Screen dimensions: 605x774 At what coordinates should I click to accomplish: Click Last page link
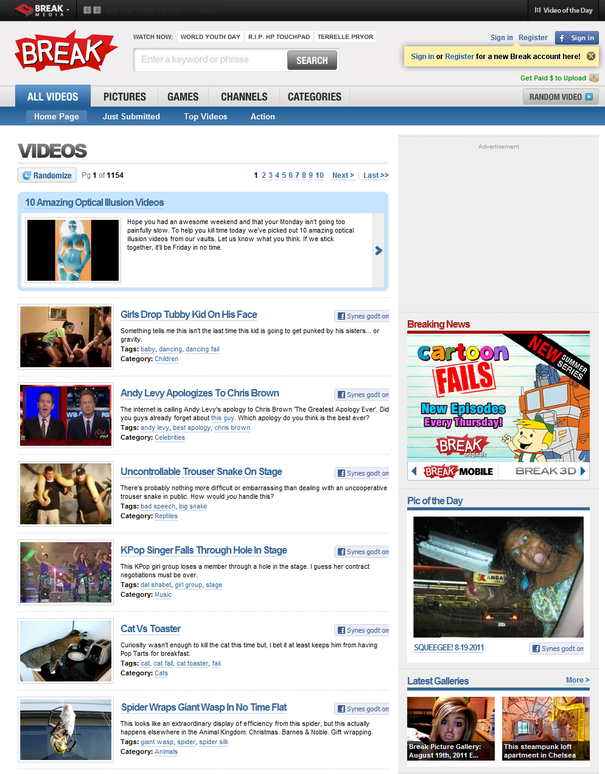click(376, 175)
